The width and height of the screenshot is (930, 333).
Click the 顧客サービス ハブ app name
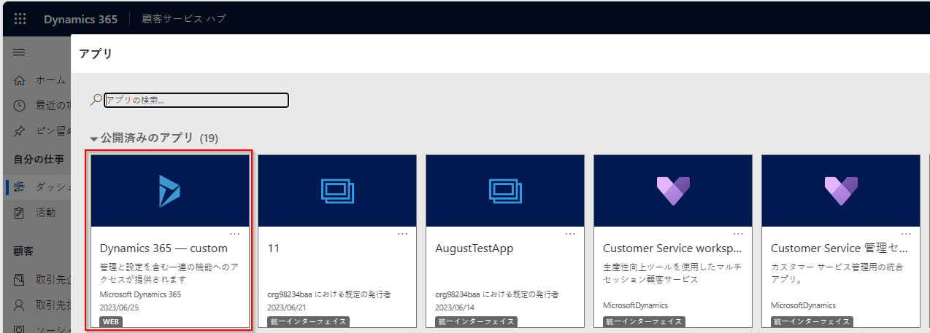click(x=183, y=19)
